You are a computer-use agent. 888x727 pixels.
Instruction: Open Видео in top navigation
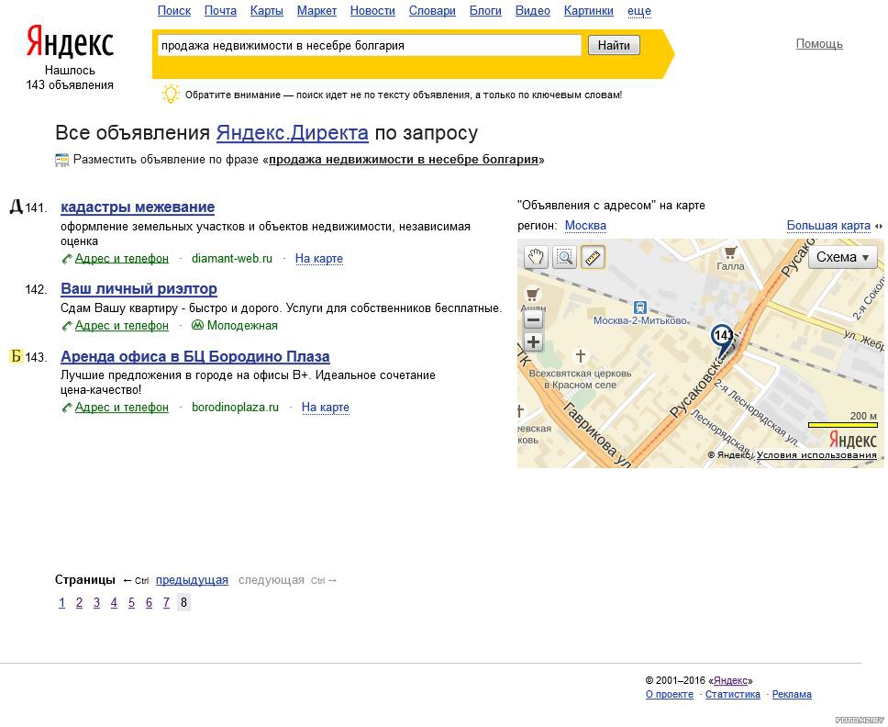click(532, 11)
